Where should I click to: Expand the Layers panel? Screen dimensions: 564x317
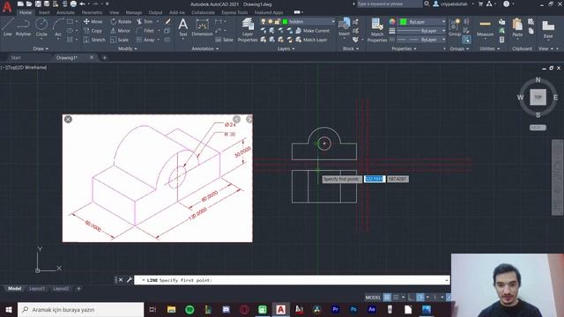point(286,48)
